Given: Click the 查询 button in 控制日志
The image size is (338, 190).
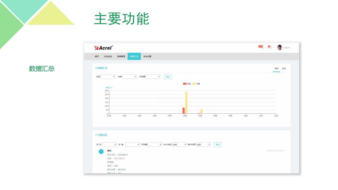Looking at the screenshot, I should (218, 145).
